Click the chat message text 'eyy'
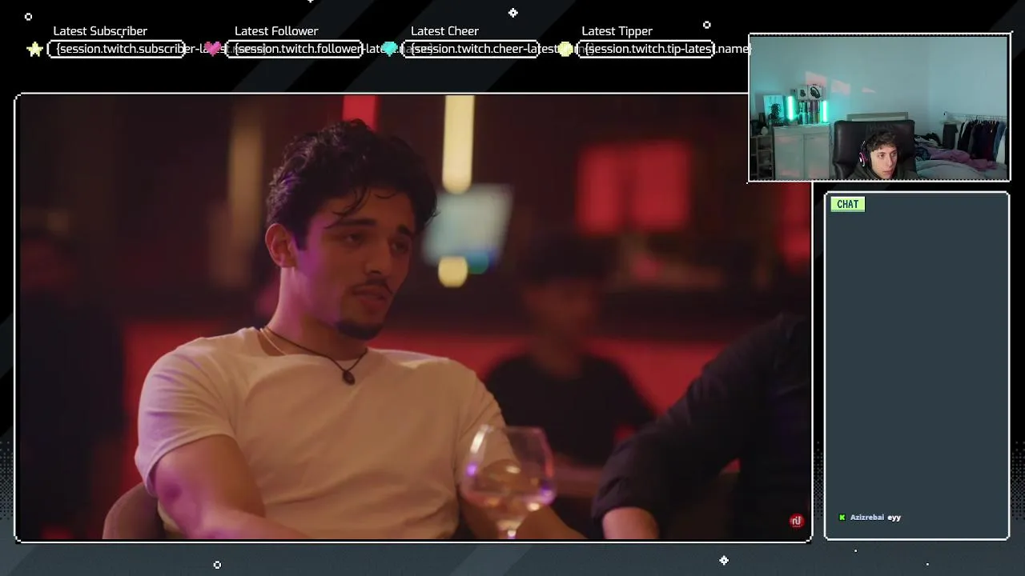The width and height of the screenshot is (1025, 576). click(x=894, y=518)
